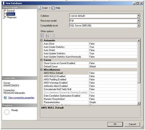This screenshot has height=130, width=145.
Task: Click the Help icon
Action: pyautogui.click(x=53, y=8)
